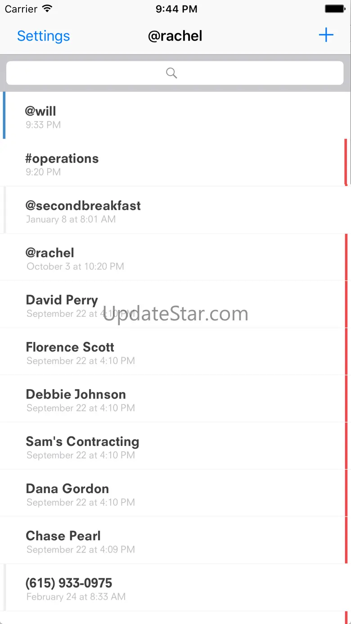Image resolution: width=351 pixels, height=624 pixels.
Task: Open the #operations channel
Action: click(x=175, y=163)
